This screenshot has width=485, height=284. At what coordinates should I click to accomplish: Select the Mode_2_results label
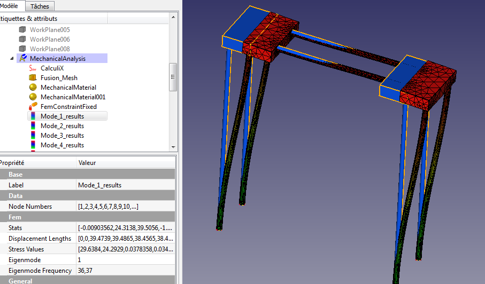pyautogui.click(x=62, y=125)
